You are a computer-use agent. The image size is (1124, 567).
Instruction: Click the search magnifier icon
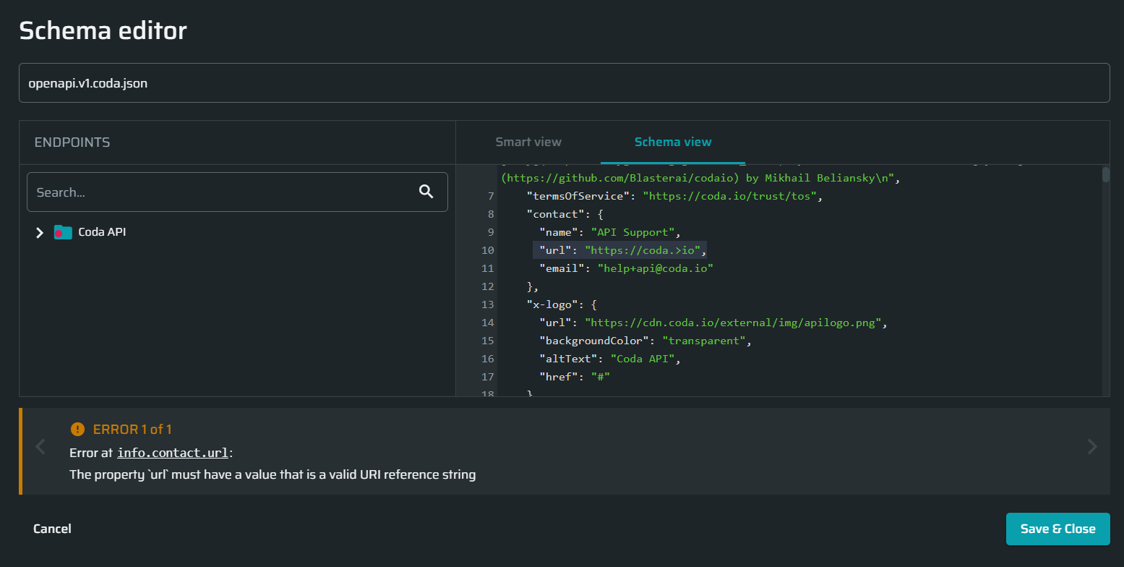(426, 192)
